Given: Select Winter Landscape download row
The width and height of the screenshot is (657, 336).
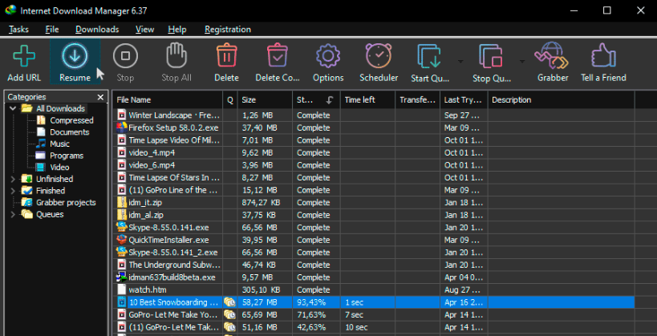Looking at the screenshot, I should tap(374, 115).
